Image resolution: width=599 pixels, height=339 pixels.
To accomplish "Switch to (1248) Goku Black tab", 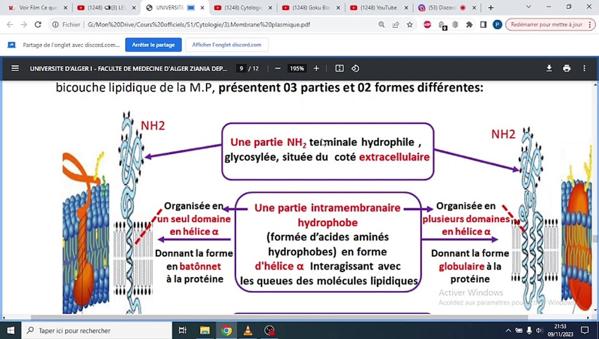I will [311, 8].
